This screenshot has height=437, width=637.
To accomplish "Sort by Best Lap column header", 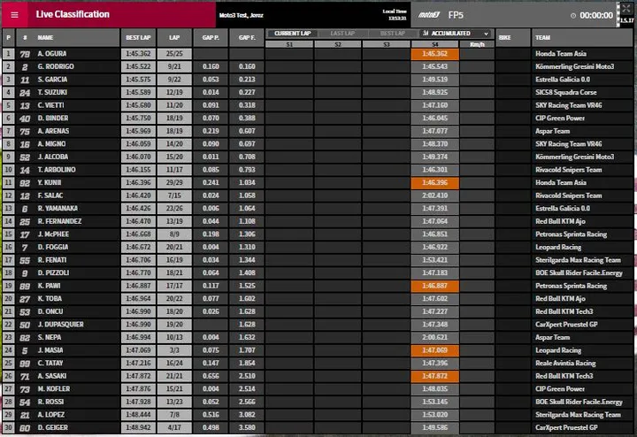I will [138, 38].
